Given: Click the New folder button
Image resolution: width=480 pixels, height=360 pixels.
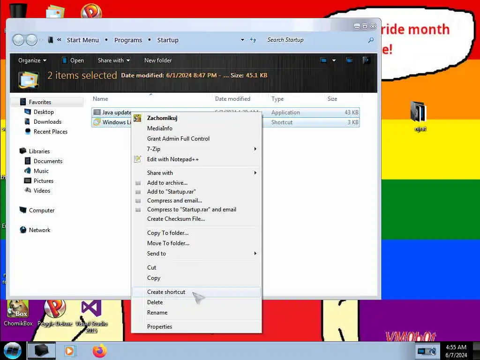Looking at the screenshot, I should pos(158,60).
